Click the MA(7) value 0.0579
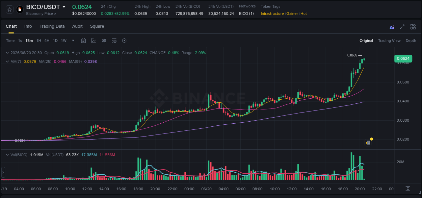 (30, 61)
